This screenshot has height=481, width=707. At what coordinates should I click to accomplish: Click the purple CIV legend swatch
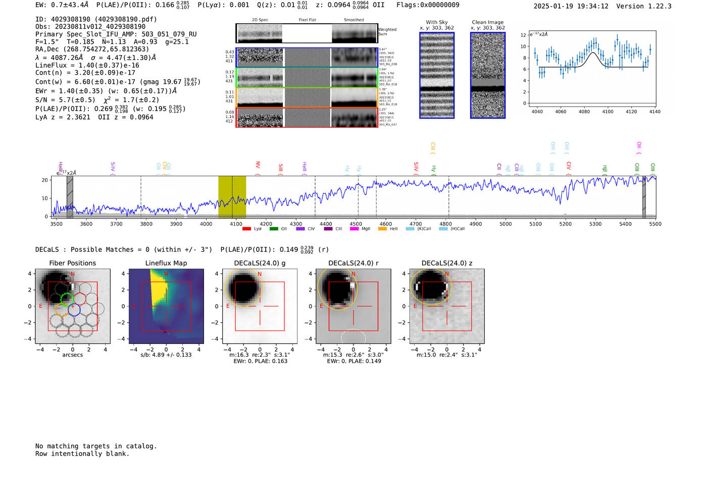[x=300, y=229]
